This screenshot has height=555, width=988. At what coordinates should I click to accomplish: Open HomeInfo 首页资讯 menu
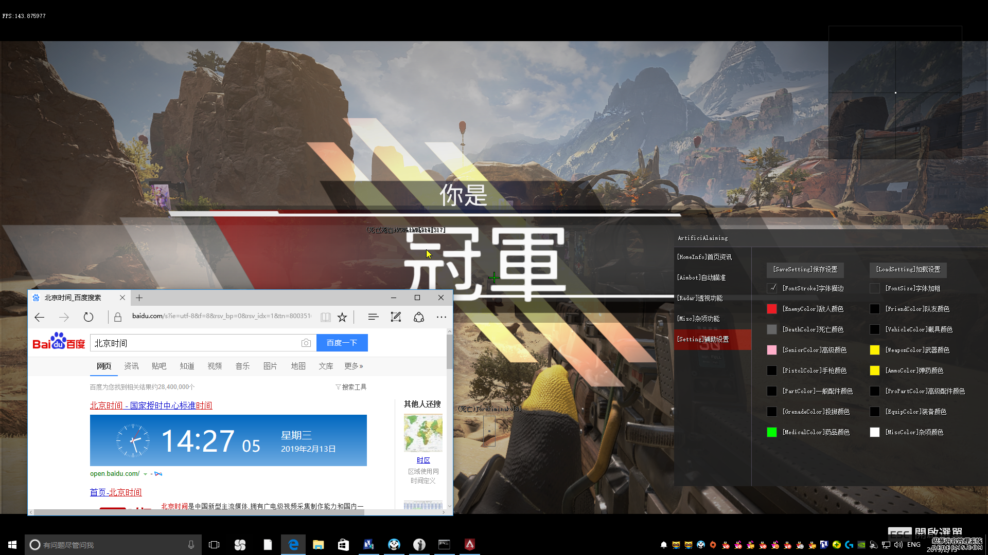pyautogui.click(x=713, y=257)
